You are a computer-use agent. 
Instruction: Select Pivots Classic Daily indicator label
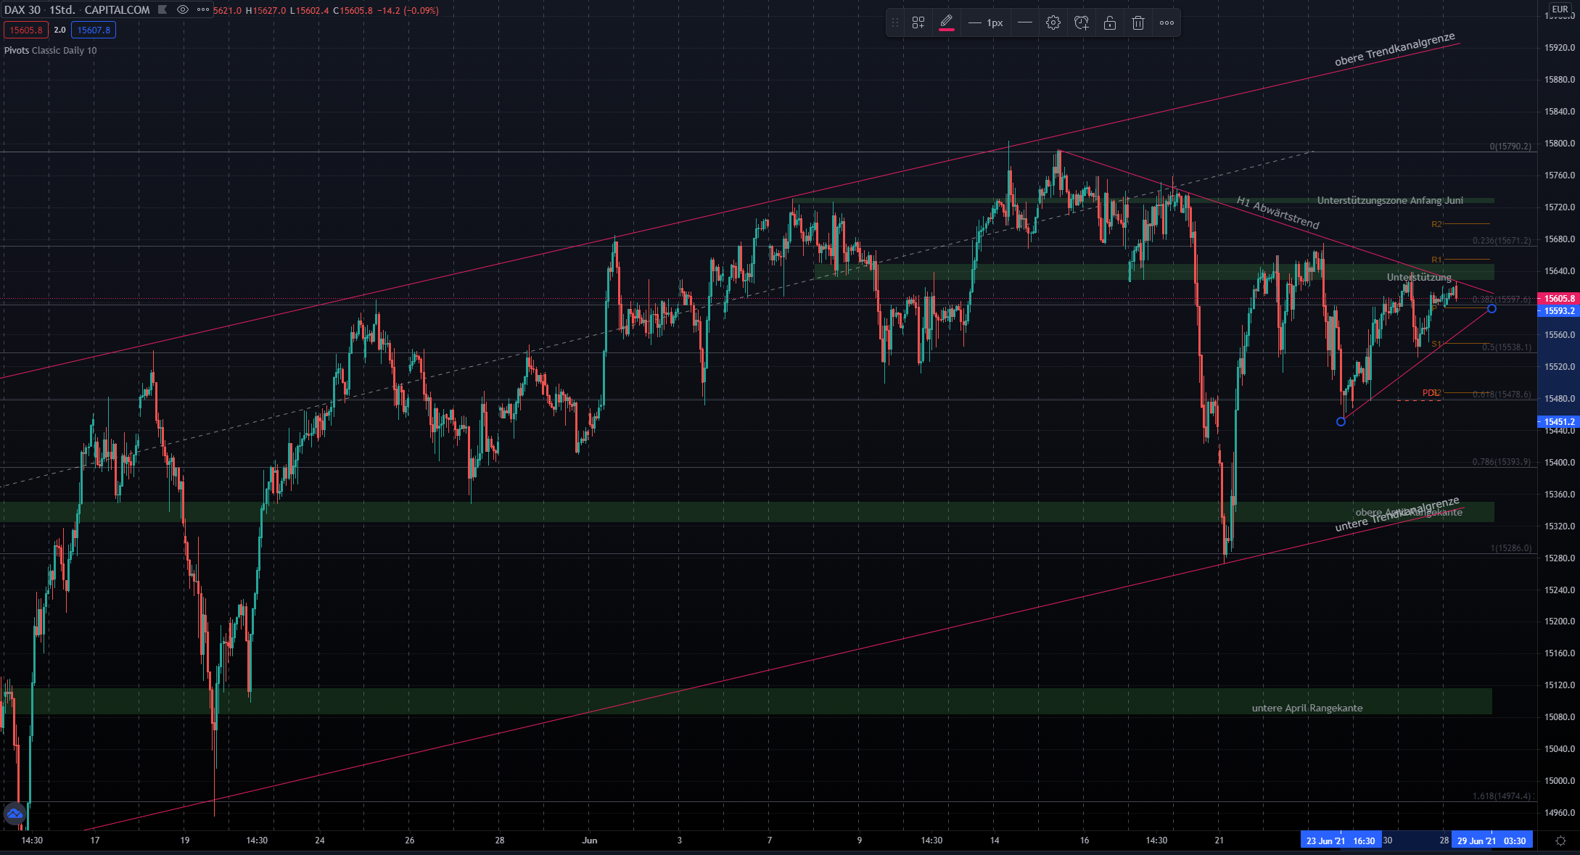pyautogui.click(x=50, y=50)
